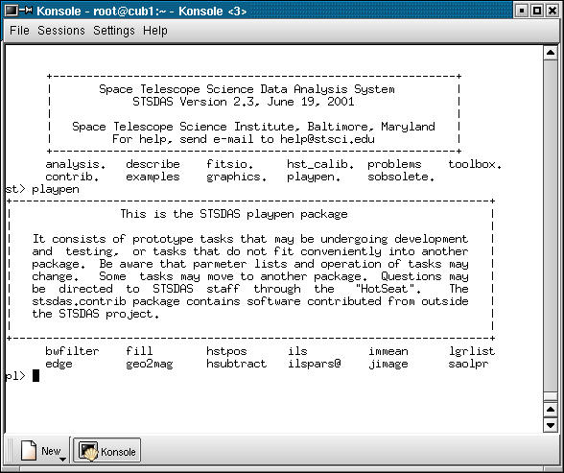This screenshot has height=473, width=564.
Task: Minimize the Konsole window
Action: [521, 11]
